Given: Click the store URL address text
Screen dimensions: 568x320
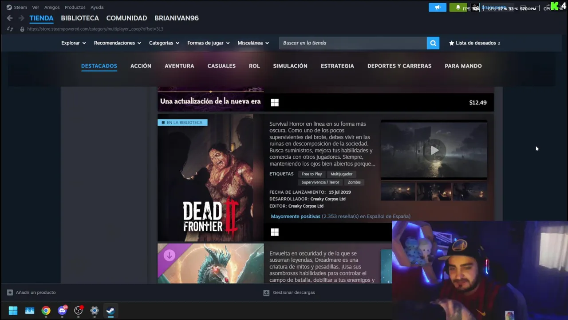Looking at the screenshot, I should tap(95, 29).
